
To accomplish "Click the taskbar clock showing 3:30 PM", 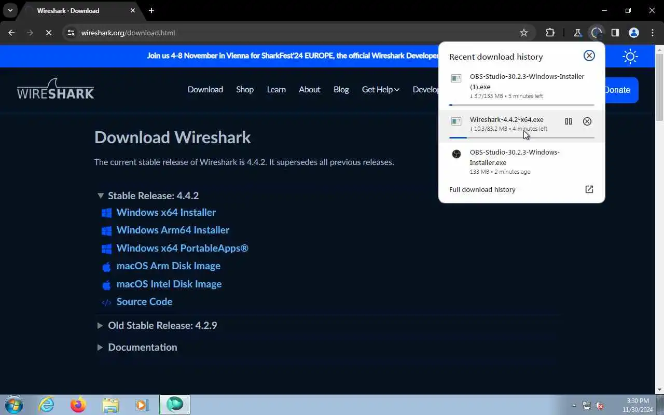I will 638,405.
